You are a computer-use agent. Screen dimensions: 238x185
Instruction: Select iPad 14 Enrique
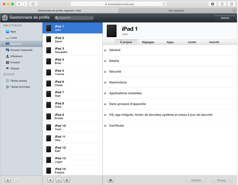click(x=73, y=170)
